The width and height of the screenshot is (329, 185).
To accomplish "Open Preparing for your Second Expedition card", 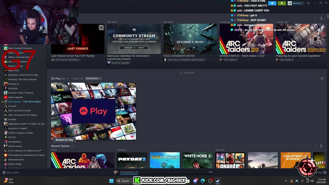I will [301, 39].
